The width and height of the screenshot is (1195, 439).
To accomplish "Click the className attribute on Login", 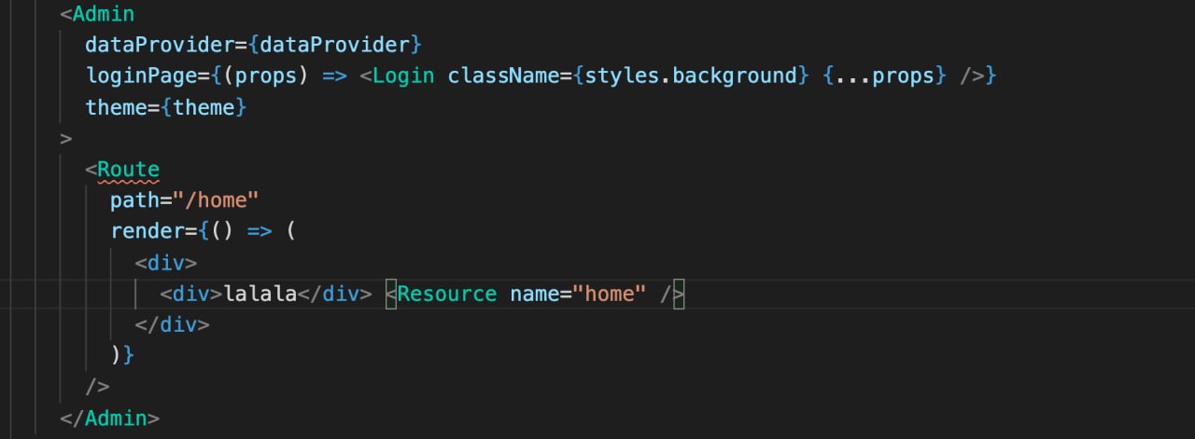I will pyautogui.click(x=503, y=75).
